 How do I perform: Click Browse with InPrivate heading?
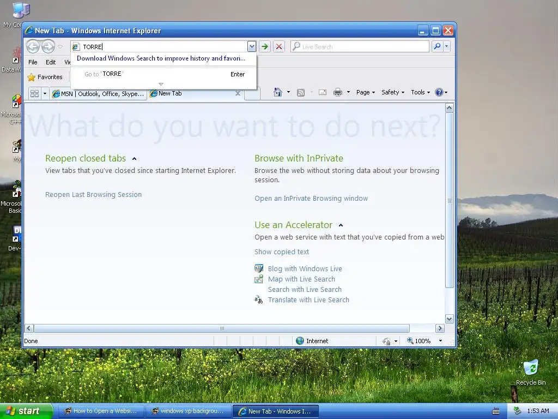click(x=299, y=158)
